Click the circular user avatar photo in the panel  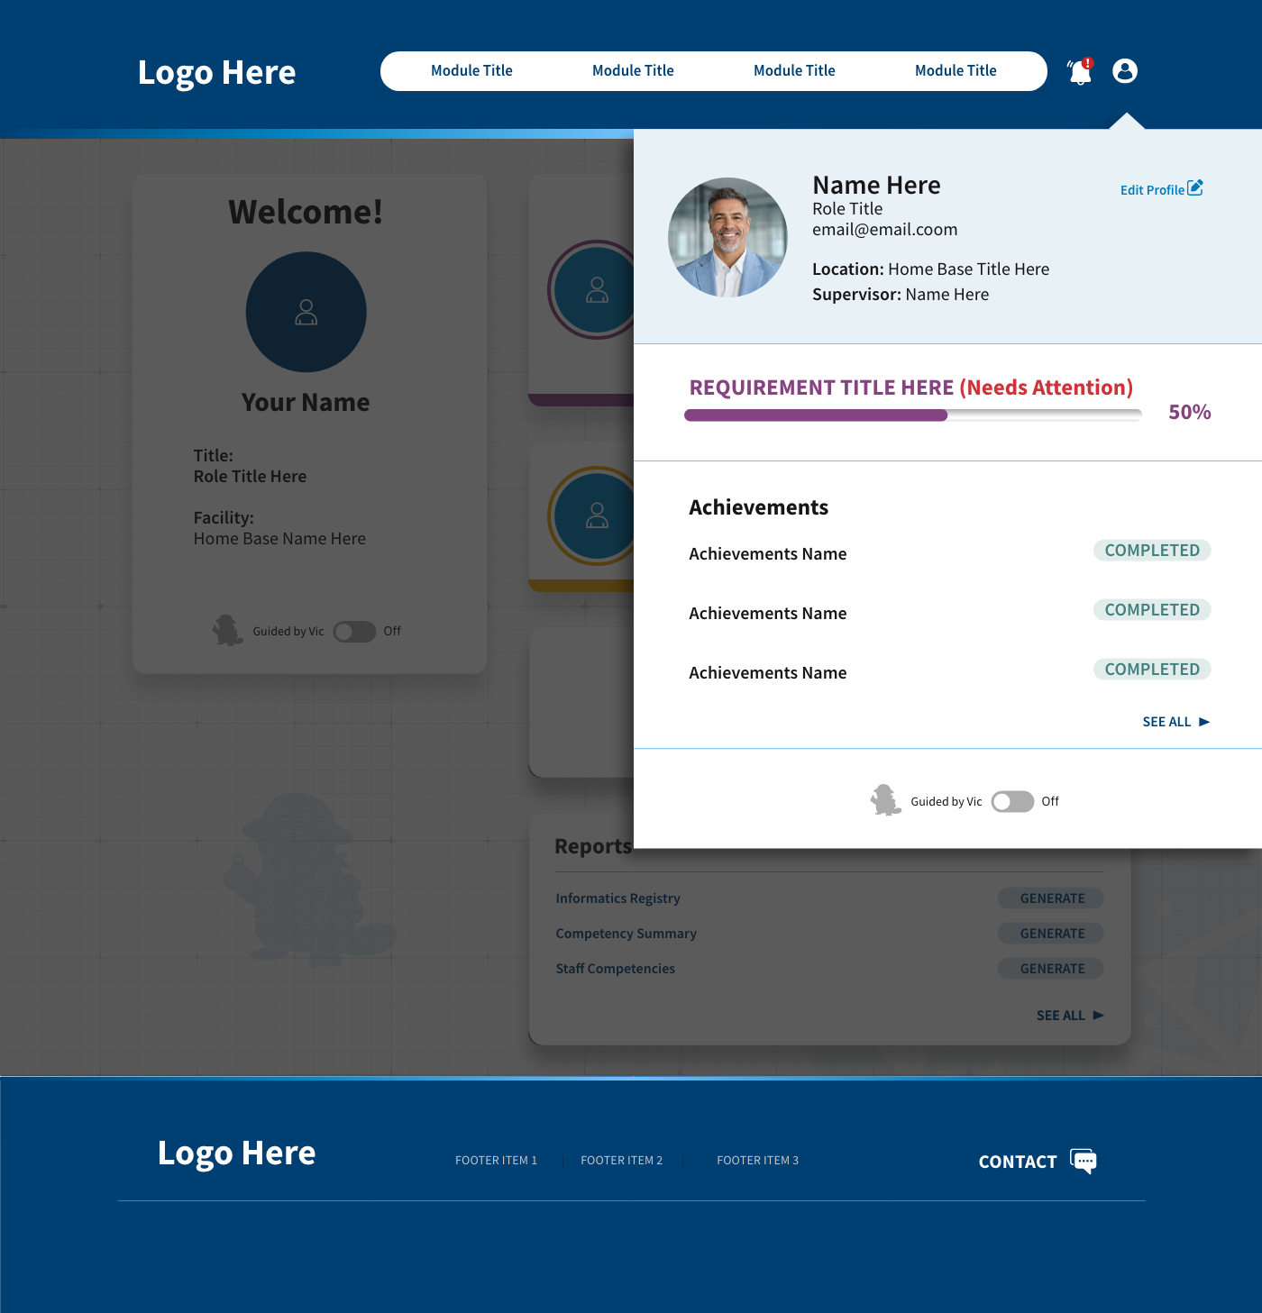click(x=727, y=236)
